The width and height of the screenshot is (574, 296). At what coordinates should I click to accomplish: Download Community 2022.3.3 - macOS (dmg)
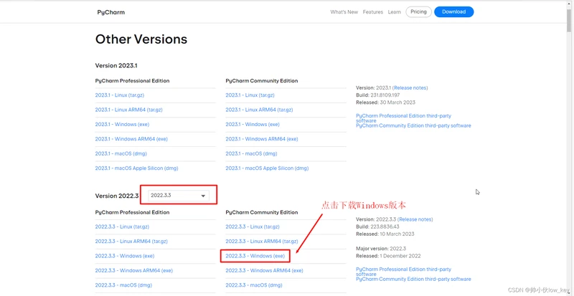[x=254, y=285]
